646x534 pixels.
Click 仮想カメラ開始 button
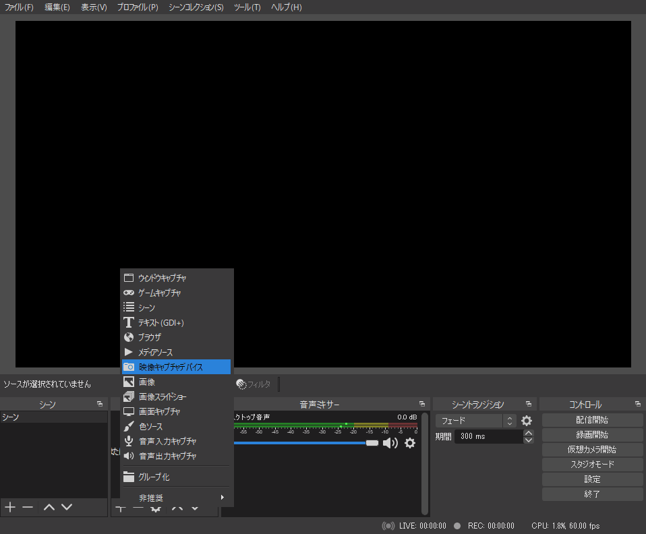point(593,450)
